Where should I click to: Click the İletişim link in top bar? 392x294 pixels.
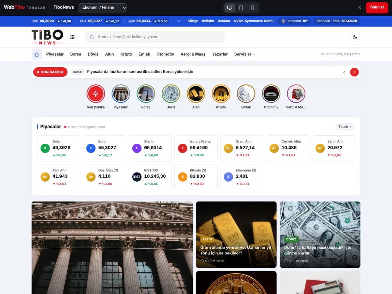click(x=208, y=21)
